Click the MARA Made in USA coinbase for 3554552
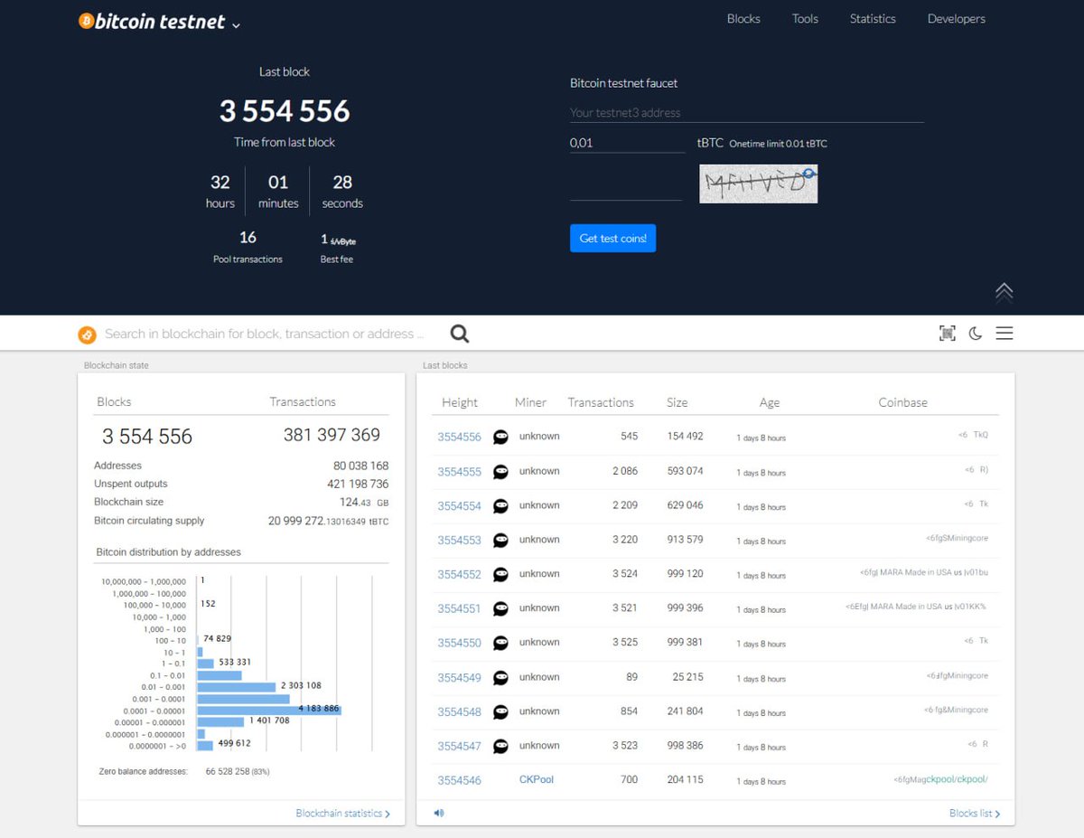This screenshot has height=838, width=1084. coord(924,573)
